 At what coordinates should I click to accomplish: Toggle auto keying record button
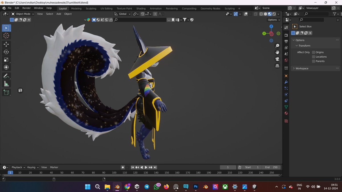[123, 167]
